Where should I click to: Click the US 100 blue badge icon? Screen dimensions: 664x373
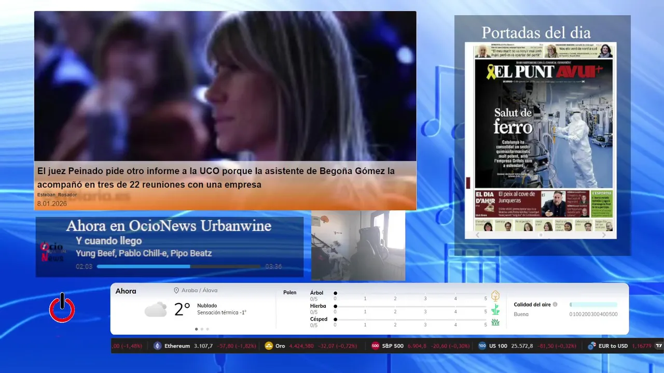(482, 346)
